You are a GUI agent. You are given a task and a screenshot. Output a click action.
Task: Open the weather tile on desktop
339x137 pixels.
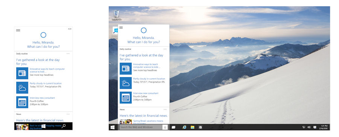pyautogui.click(x=125, y=83)
